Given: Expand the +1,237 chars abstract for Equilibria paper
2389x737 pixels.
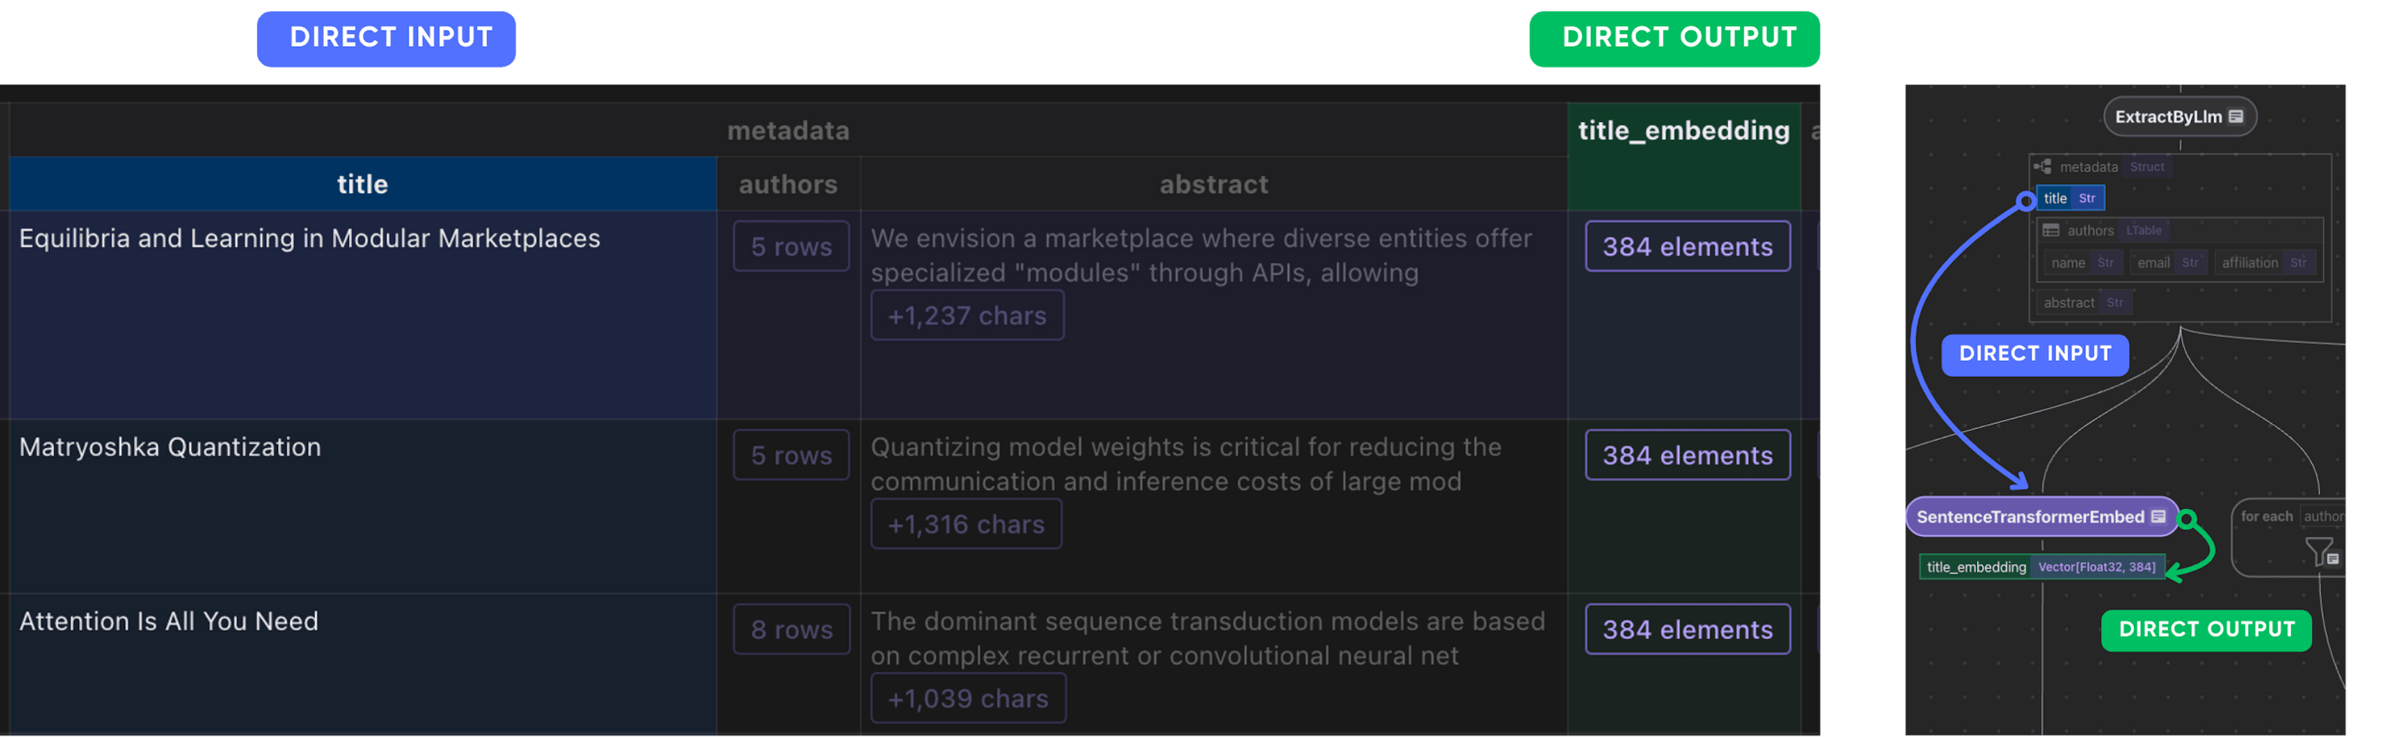Looking at the screenshot, I should pyautogui.click(x=967, y=315).
